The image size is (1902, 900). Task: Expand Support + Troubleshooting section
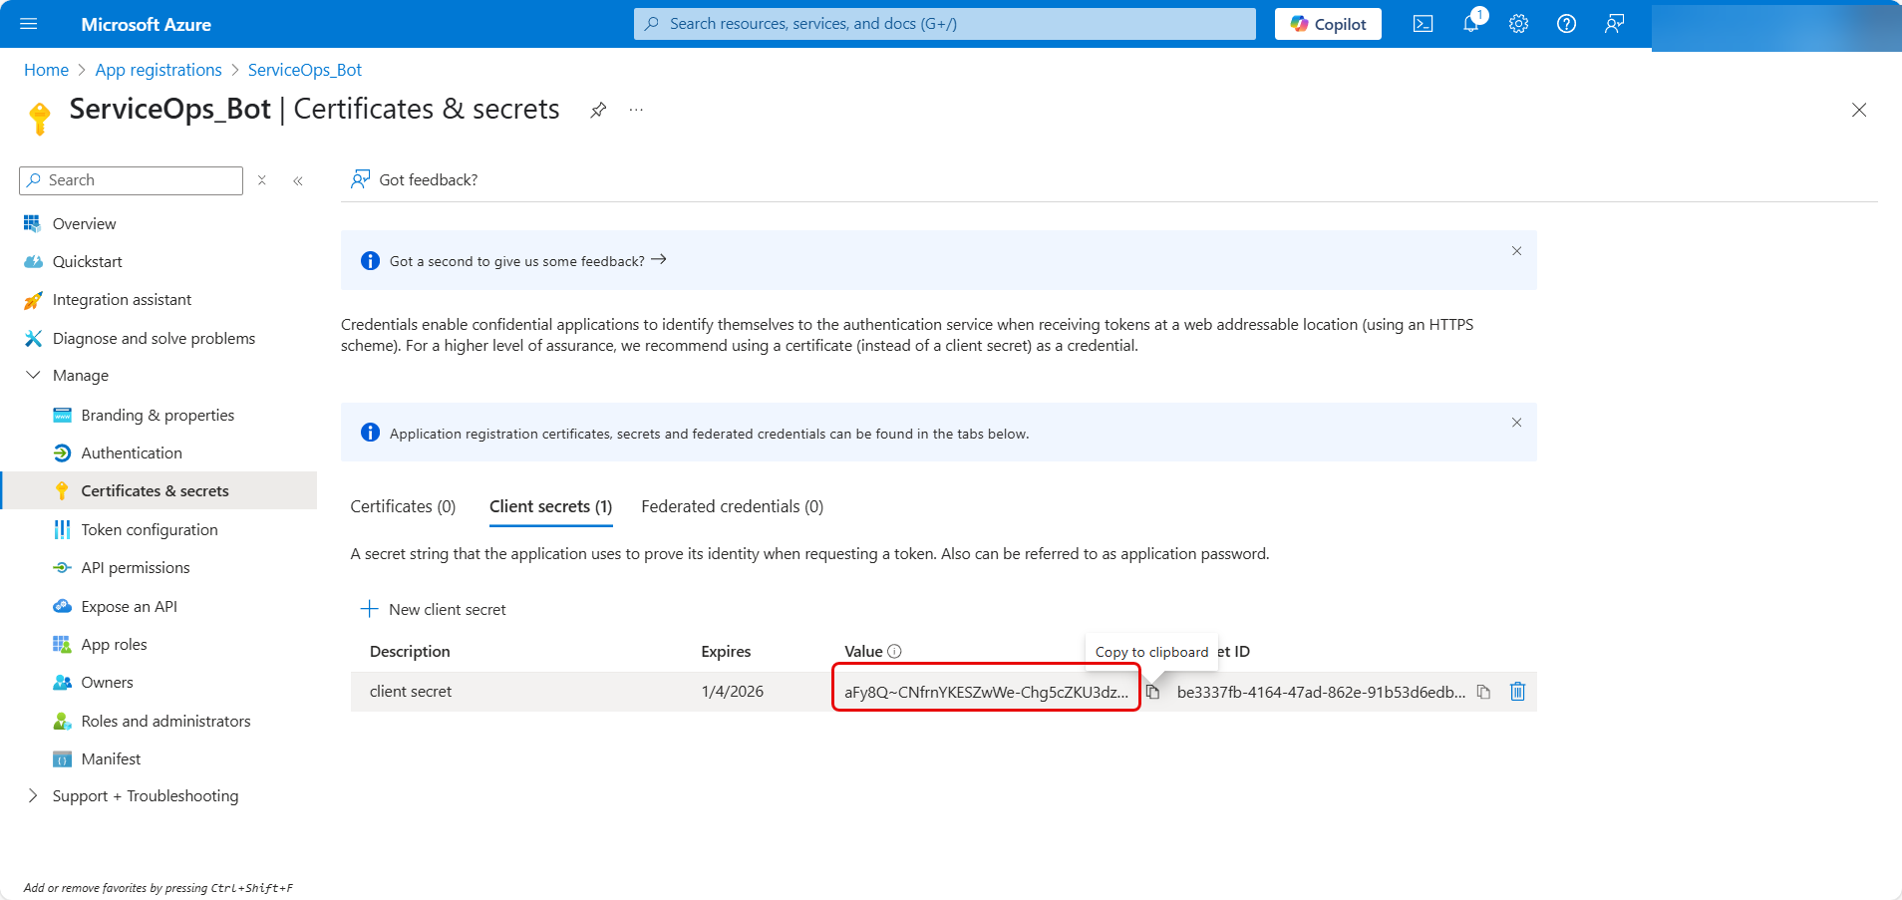click(x=33, y=795)
